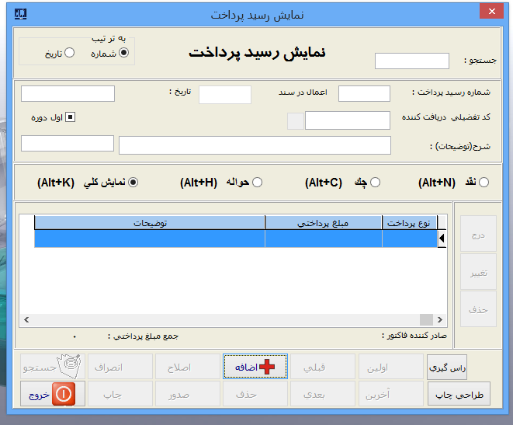Click the selected blue grid row
Screen dimensions: 513x425
pyautogui.click(x=236, y=239)
